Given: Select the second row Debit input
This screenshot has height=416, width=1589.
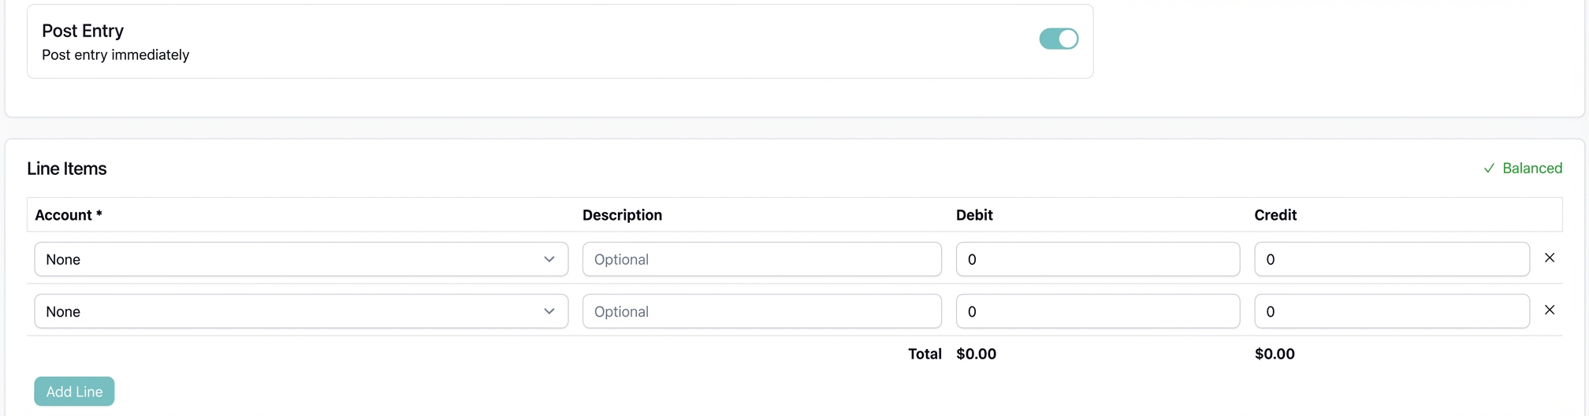Looking at the screenshot, I should pyautogui.click(x=1097, y=311).
